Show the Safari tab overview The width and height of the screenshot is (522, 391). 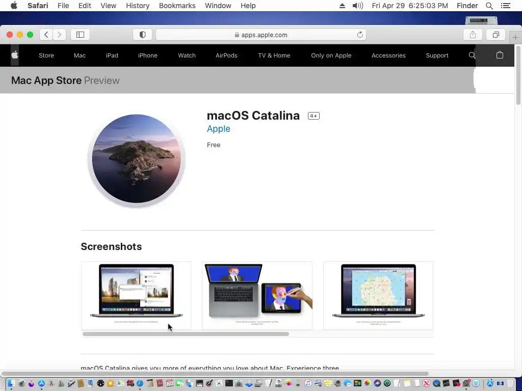(x=496, y=35)
